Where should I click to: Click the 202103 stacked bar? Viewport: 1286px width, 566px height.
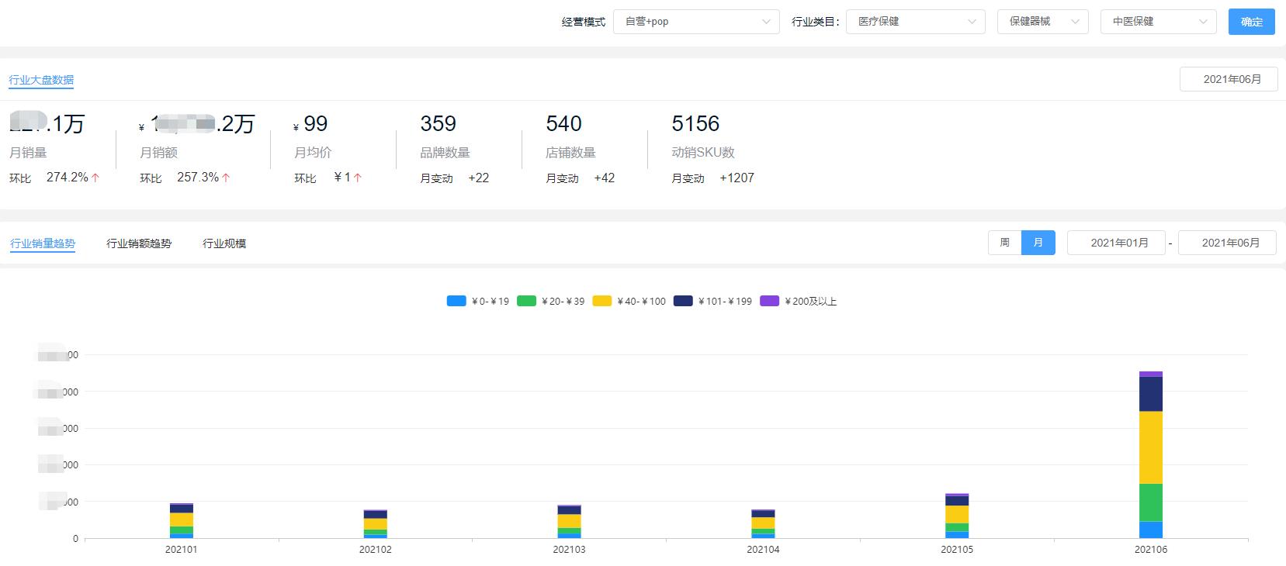569,522
